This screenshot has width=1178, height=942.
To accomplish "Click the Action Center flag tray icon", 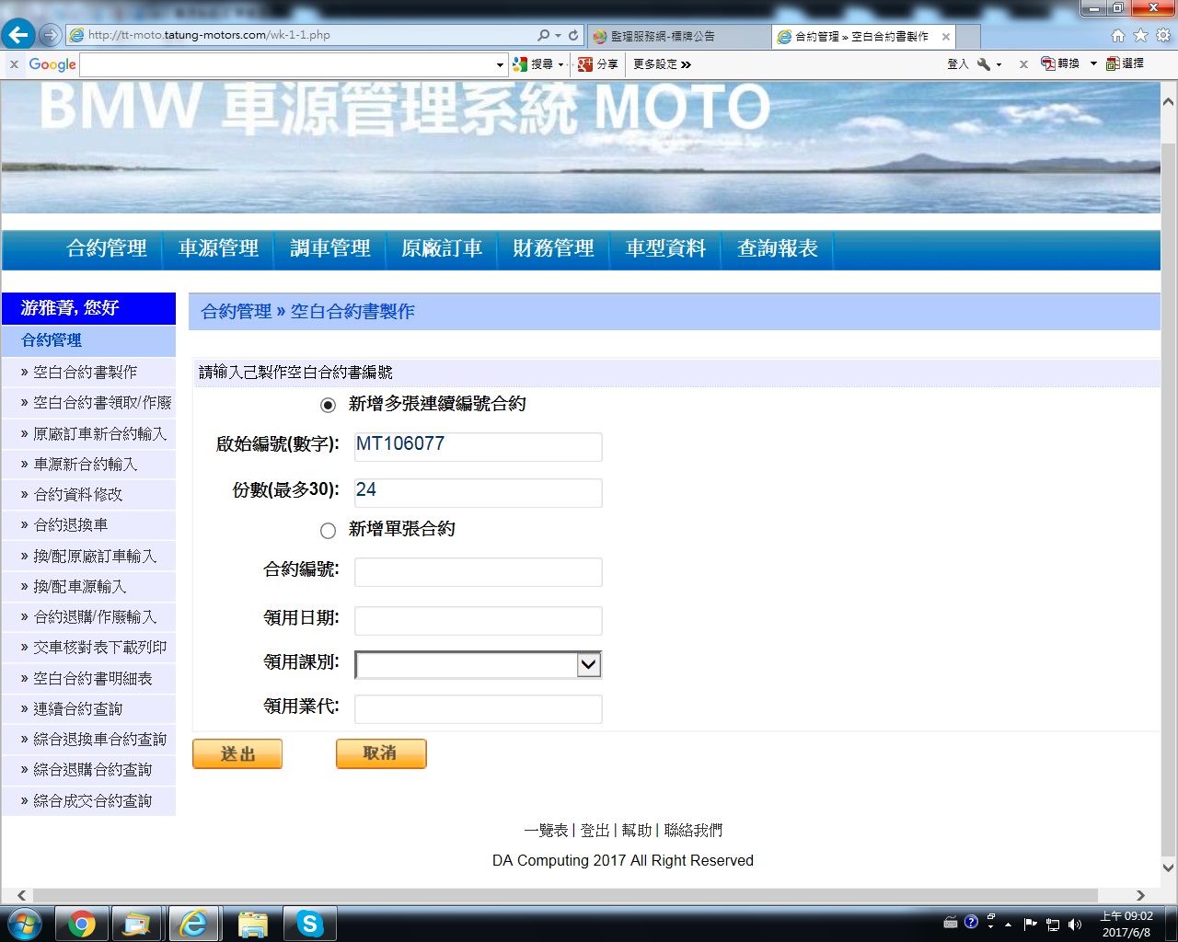I will coord(1030,924).
